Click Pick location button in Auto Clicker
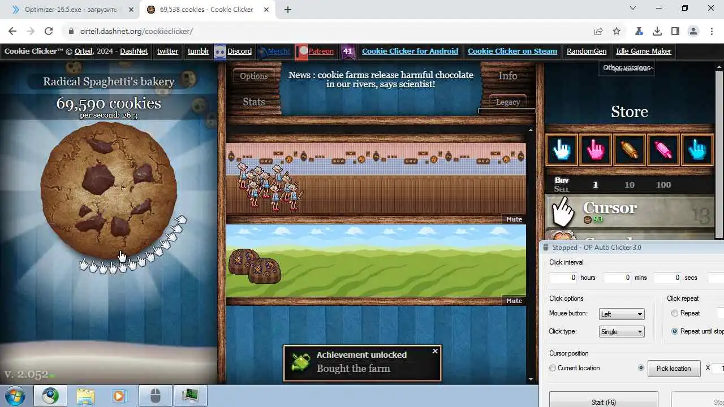Screen dimensions: 724x407 674,369
